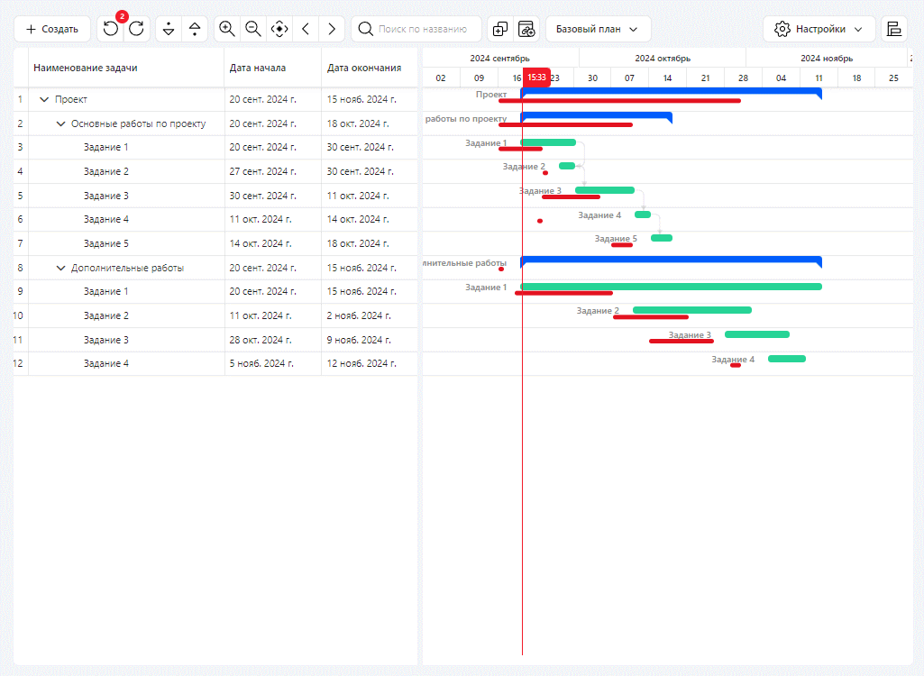Move timeline left with the back chevron
The image size is (924, 676).
pyautogui.click(x=306, y=29)
